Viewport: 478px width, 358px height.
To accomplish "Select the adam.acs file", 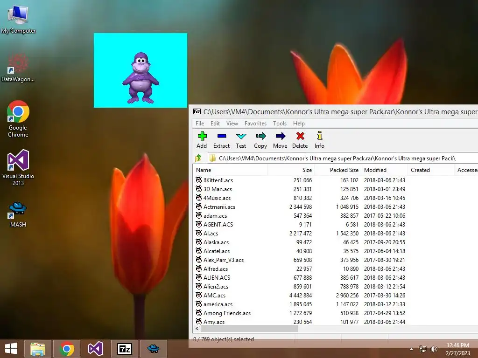I will click(x=215, y=215).
